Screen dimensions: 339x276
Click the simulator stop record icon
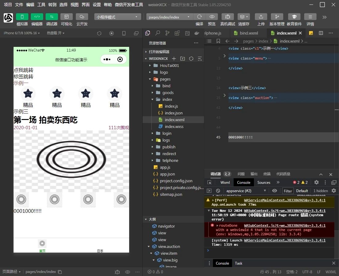coord(112,33)
